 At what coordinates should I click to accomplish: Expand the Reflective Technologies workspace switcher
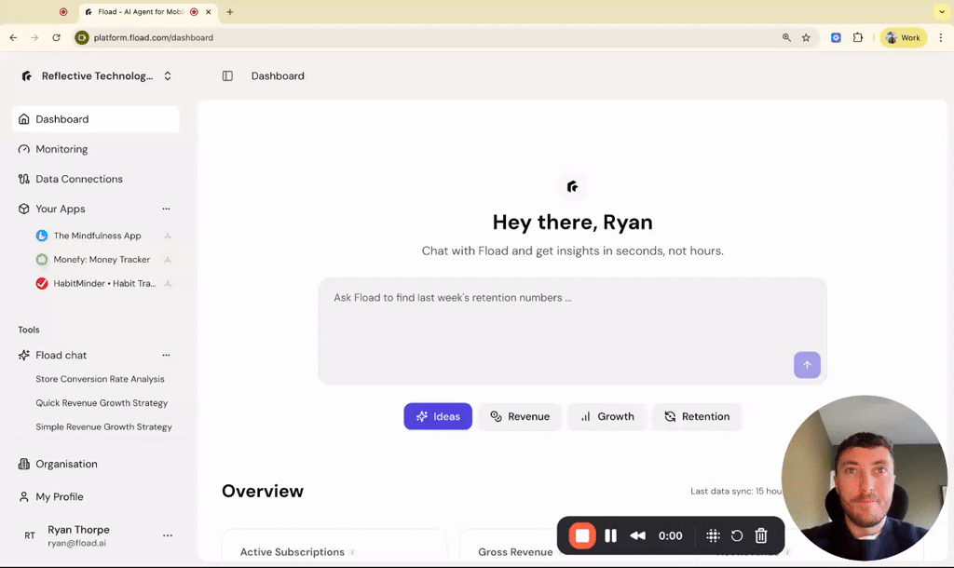tap(168, 76)
